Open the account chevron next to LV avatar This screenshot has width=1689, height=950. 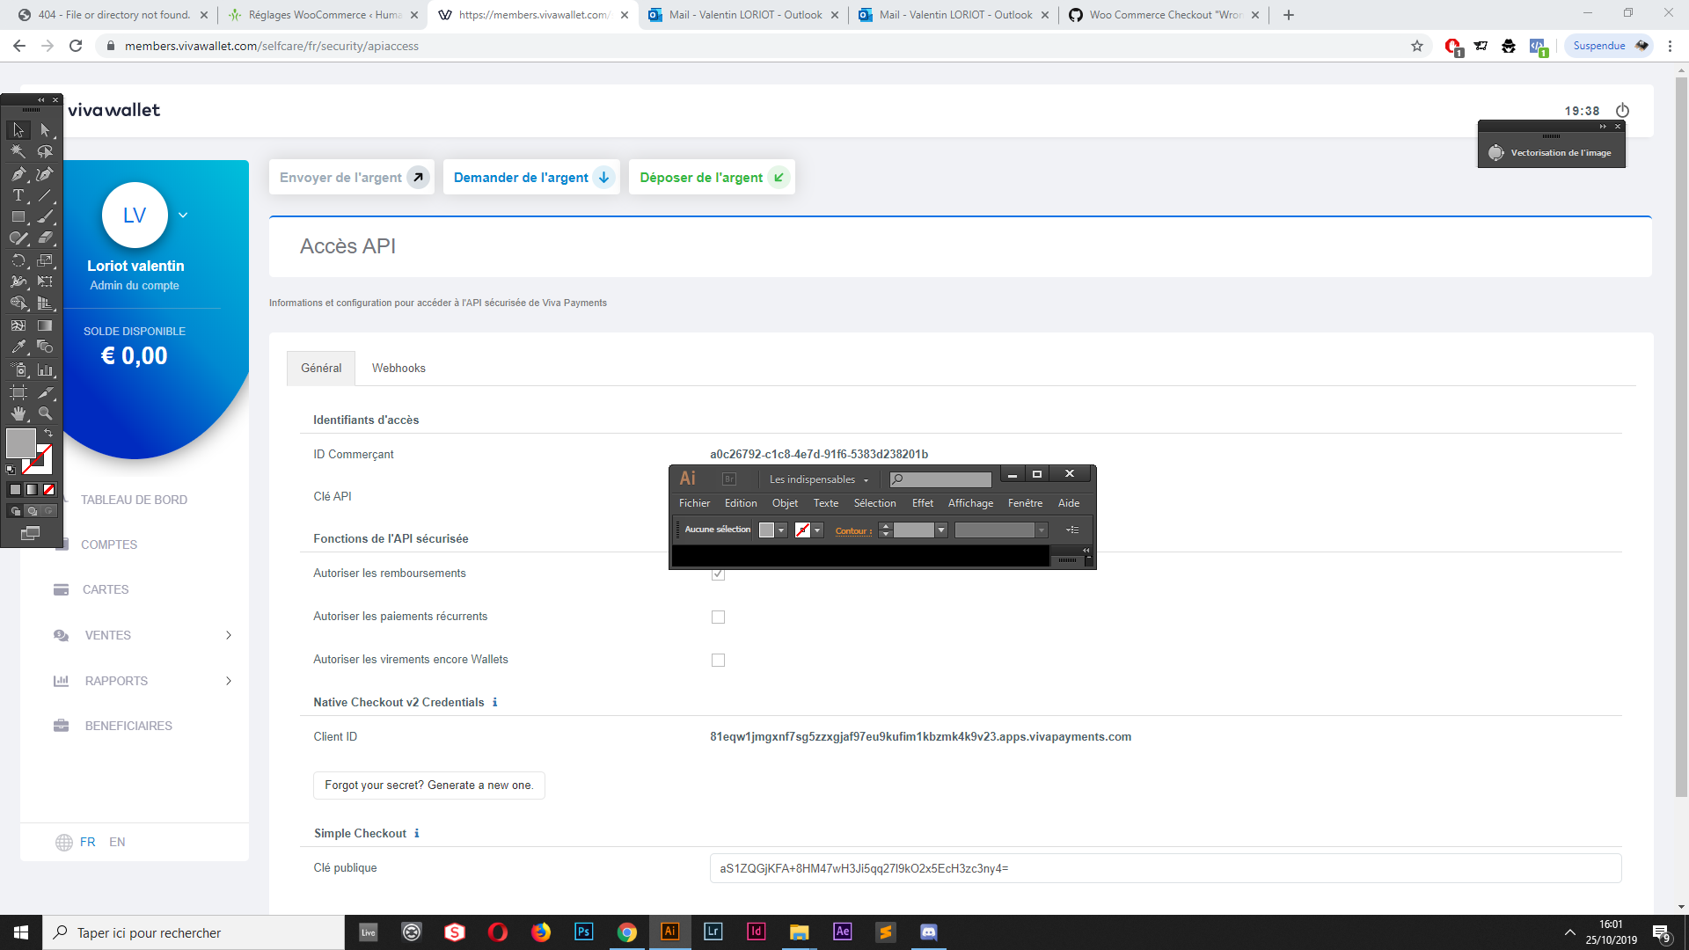(183, 214)
